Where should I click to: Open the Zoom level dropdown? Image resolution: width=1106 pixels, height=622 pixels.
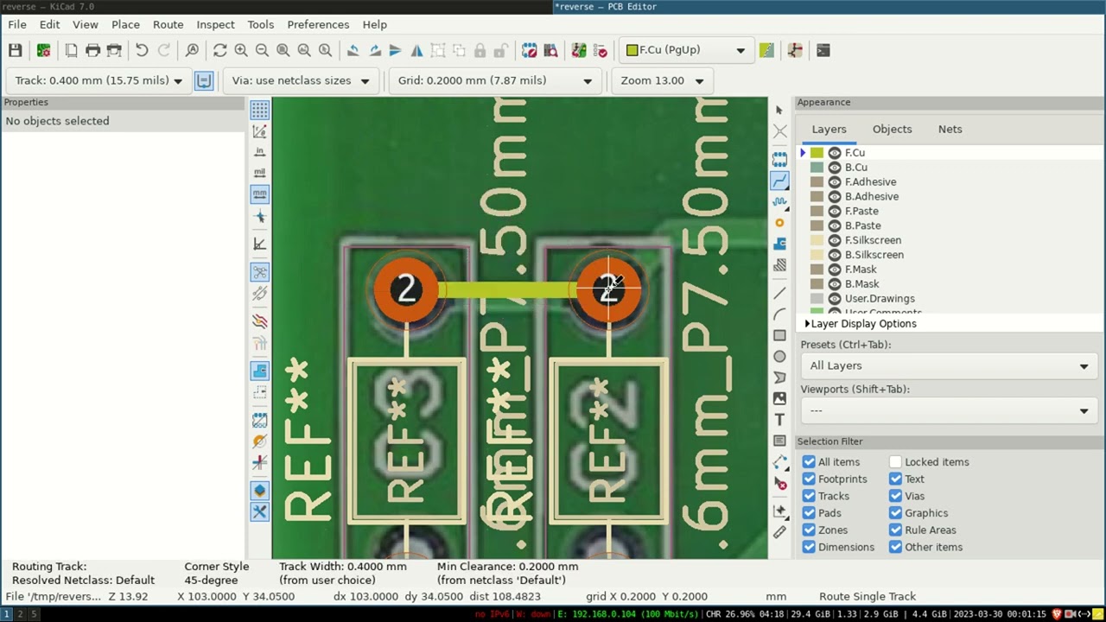pyautogui.click(x=661, y=80)
